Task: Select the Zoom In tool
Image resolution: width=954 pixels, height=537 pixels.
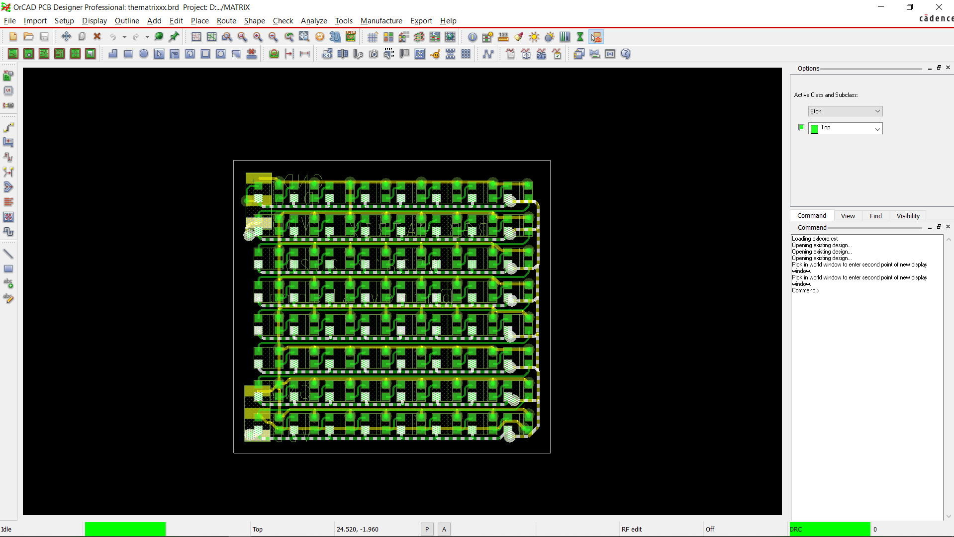Action: [x=258, y=37]
